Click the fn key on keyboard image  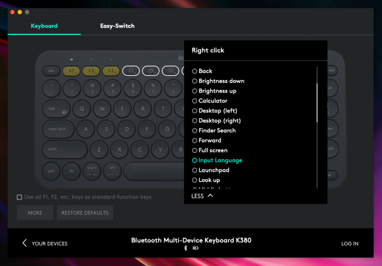[x=72, y=171]
